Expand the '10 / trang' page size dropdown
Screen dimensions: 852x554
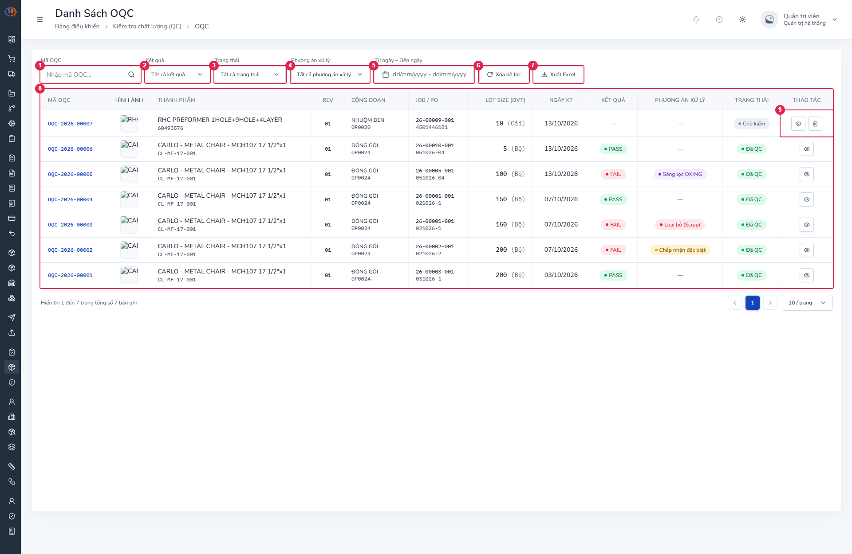pos(807,303)
